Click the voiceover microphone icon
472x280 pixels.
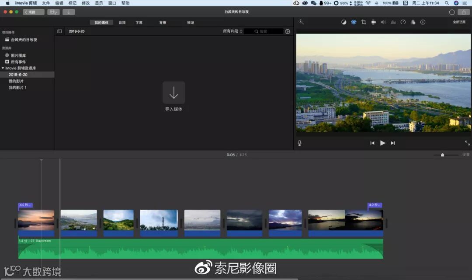(x=299, y=143)
